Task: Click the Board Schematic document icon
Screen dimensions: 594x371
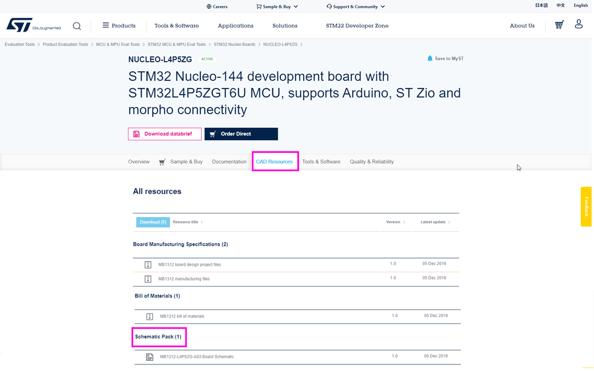Action: [150, 357]
